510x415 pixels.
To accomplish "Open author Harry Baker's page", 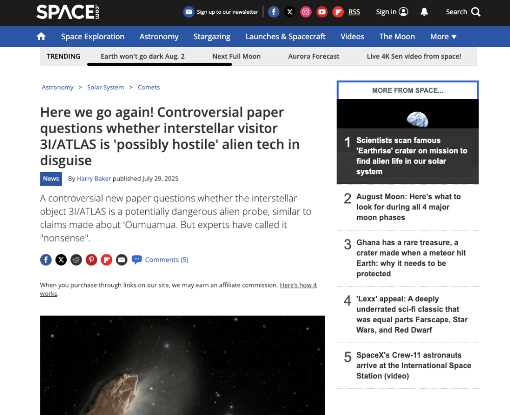I will point(94,178).
